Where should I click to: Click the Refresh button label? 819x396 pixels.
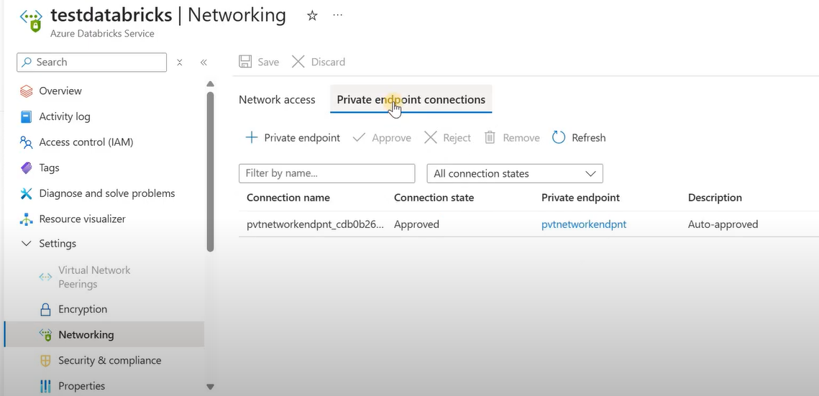click(x=589, y=138)
